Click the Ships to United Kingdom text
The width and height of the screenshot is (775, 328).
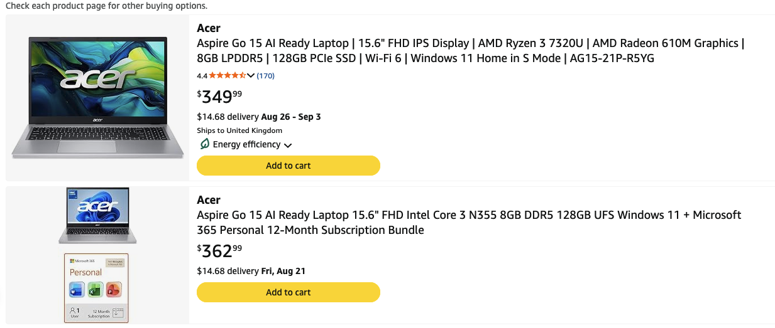(239, 130)
